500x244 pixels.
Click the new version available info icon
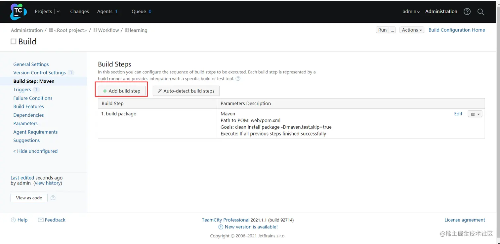point(221,227)
